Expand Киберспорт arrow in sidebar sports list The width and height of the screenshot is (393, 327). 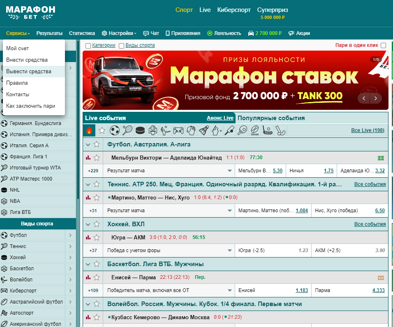click(70, 291)
